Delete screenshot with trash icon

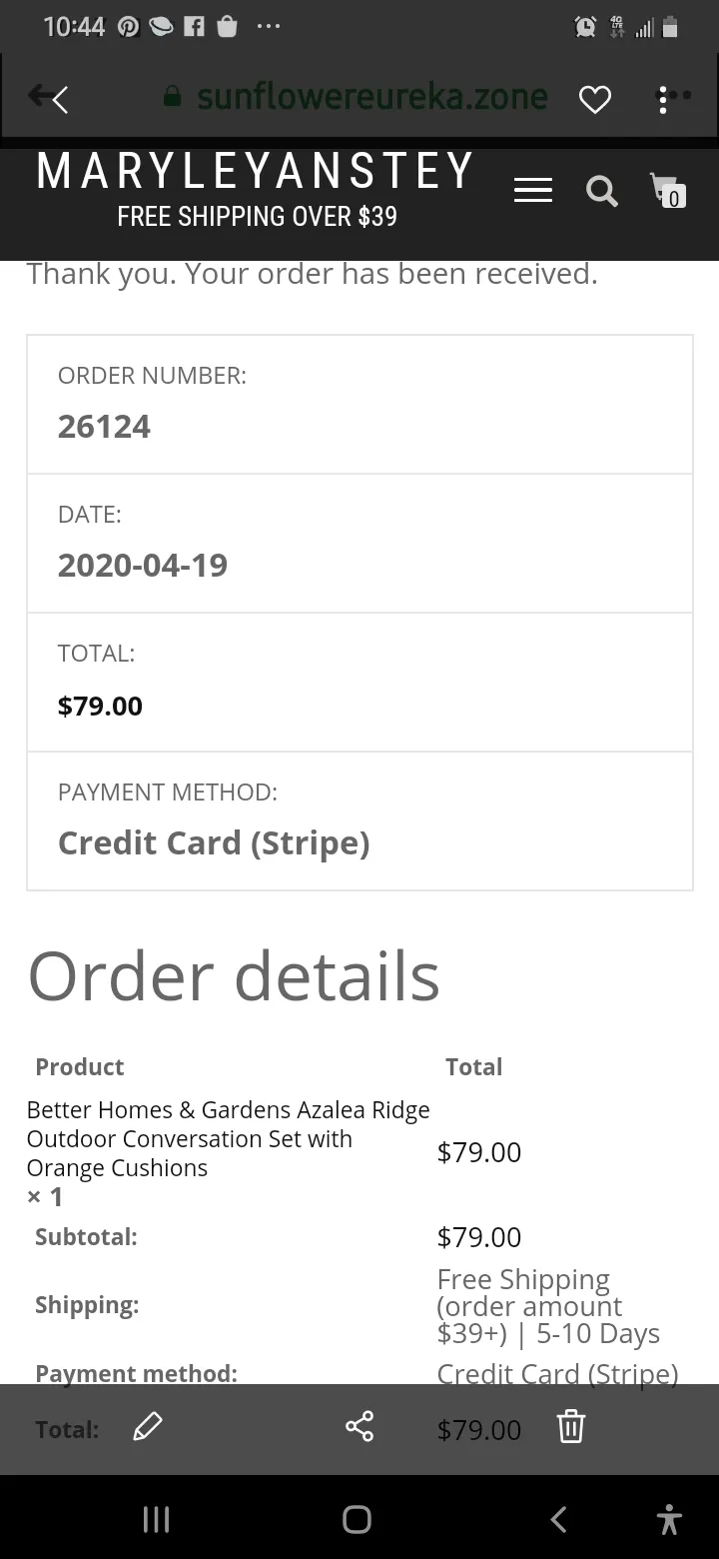570,1426
